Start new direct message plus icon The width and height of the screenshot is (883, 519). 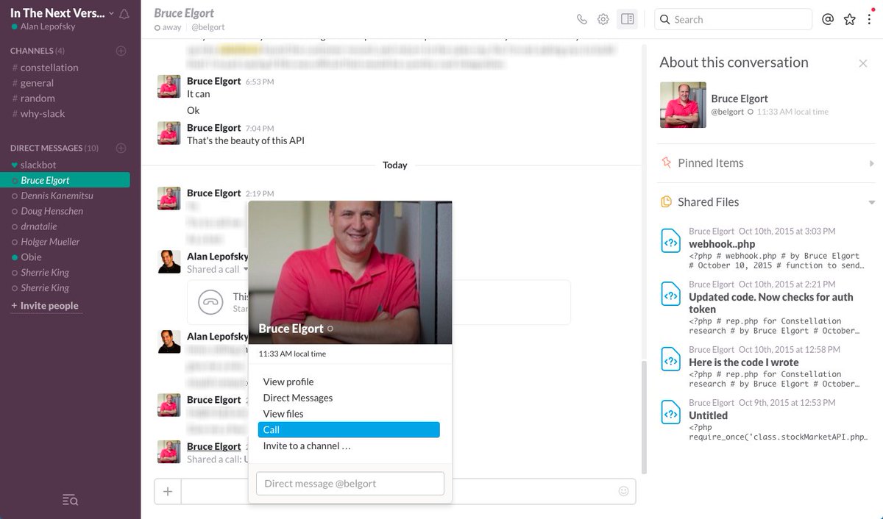click(121, 148)
